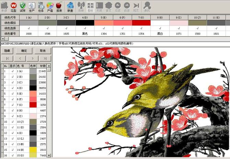Screen dimensions: 230x159
Task: Select the 生产 production toolbar icon
Action: (31, 6)
